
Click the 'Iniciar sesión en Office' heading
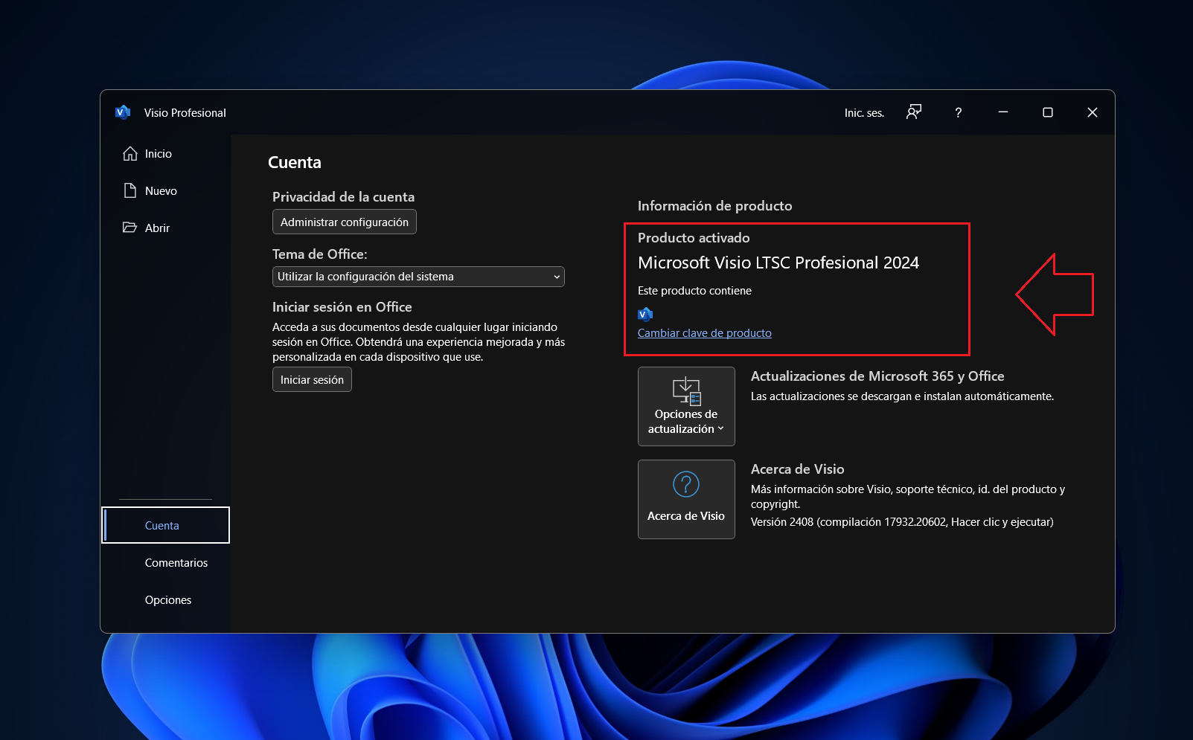(x=342, y=307)
